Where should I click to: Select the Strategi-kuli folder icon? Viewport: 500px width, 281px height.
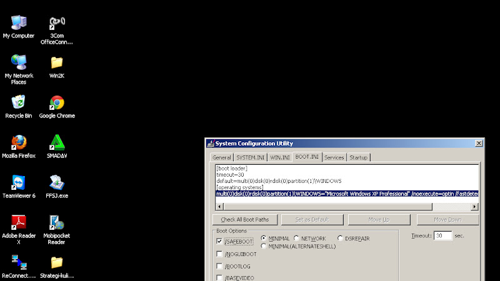57,262
